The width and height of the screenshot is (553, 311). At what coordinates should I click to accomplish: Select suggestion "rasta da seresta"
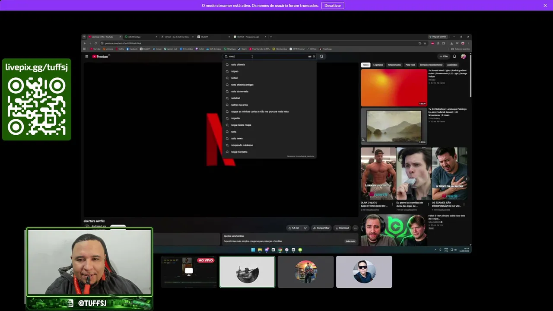[x=269, y=92]
